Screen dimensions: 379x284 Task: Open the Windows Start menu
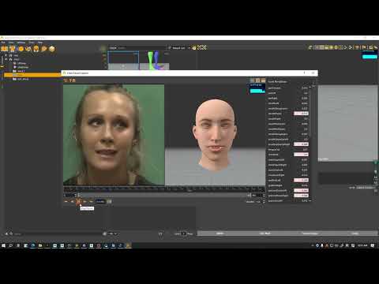[x=3, y=245]
